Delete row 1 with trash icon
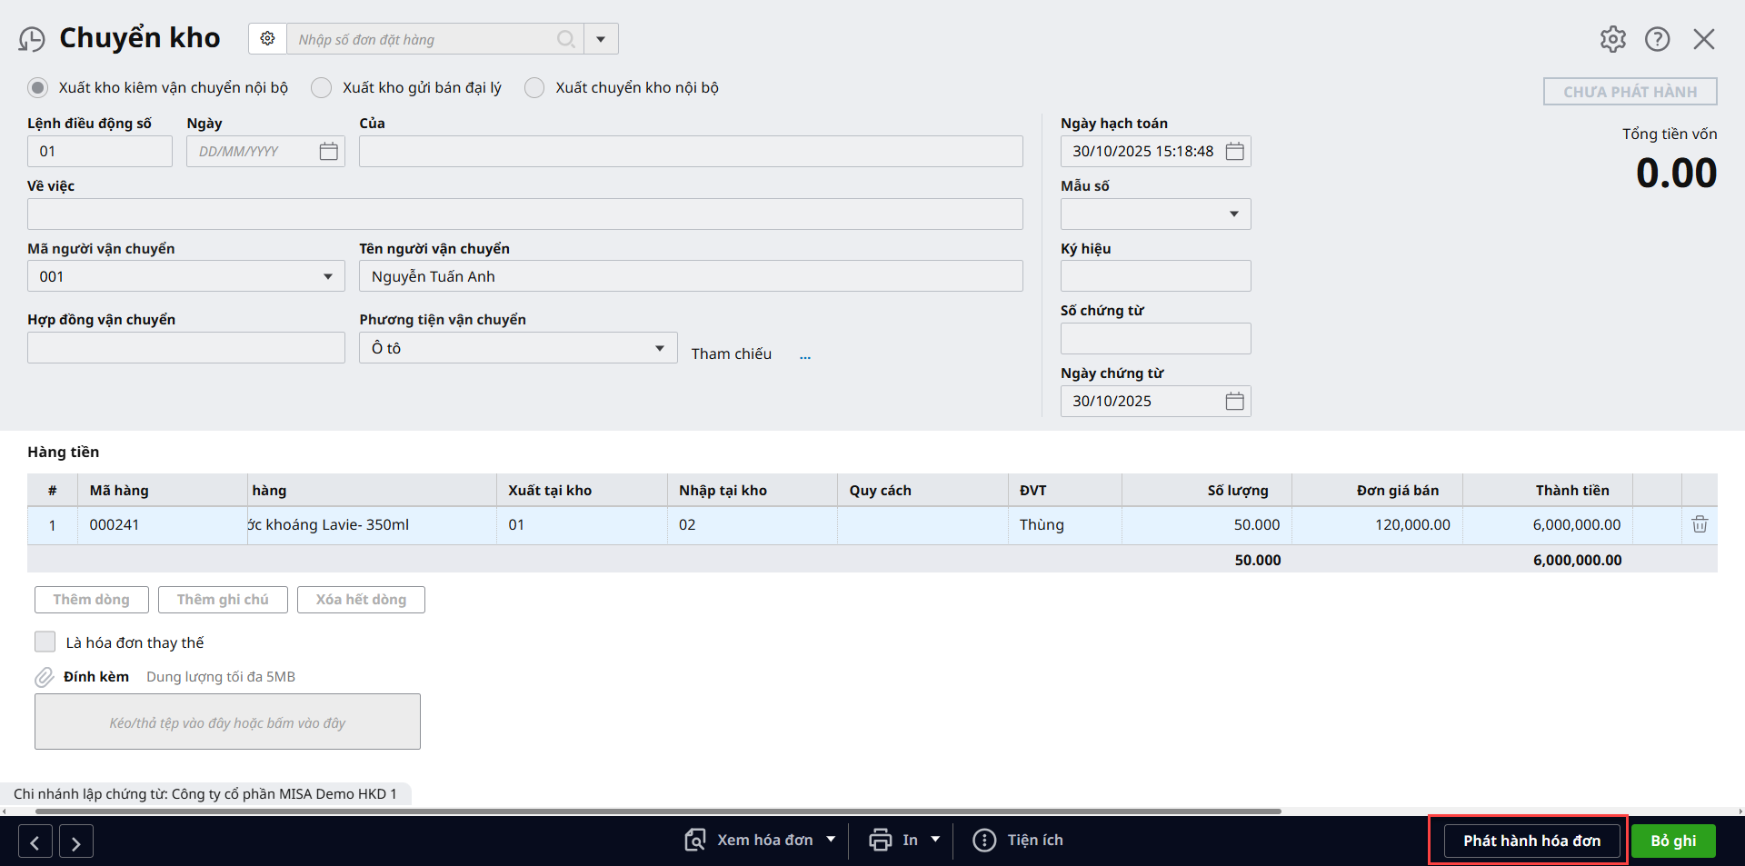The width and height of the screenshot is (1745, 866). click(x=1699, y=524)
